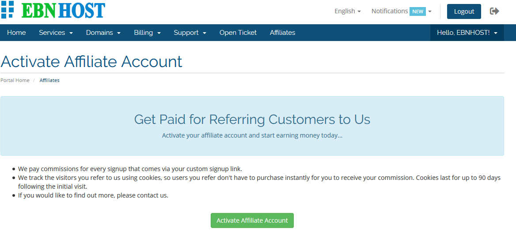Open the Hello, EBNHOST! account menu

coord(467,33)
